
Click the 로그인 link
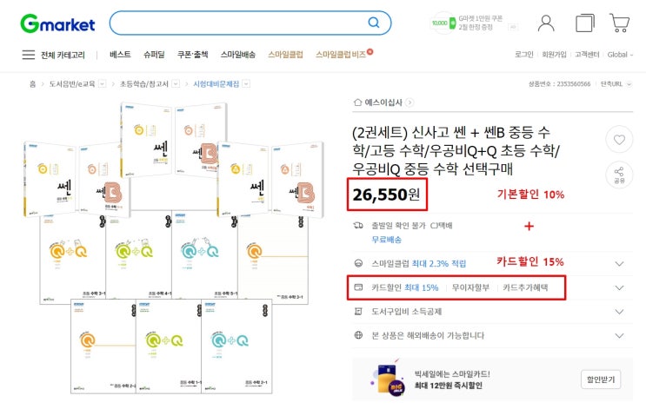(524, 55)
